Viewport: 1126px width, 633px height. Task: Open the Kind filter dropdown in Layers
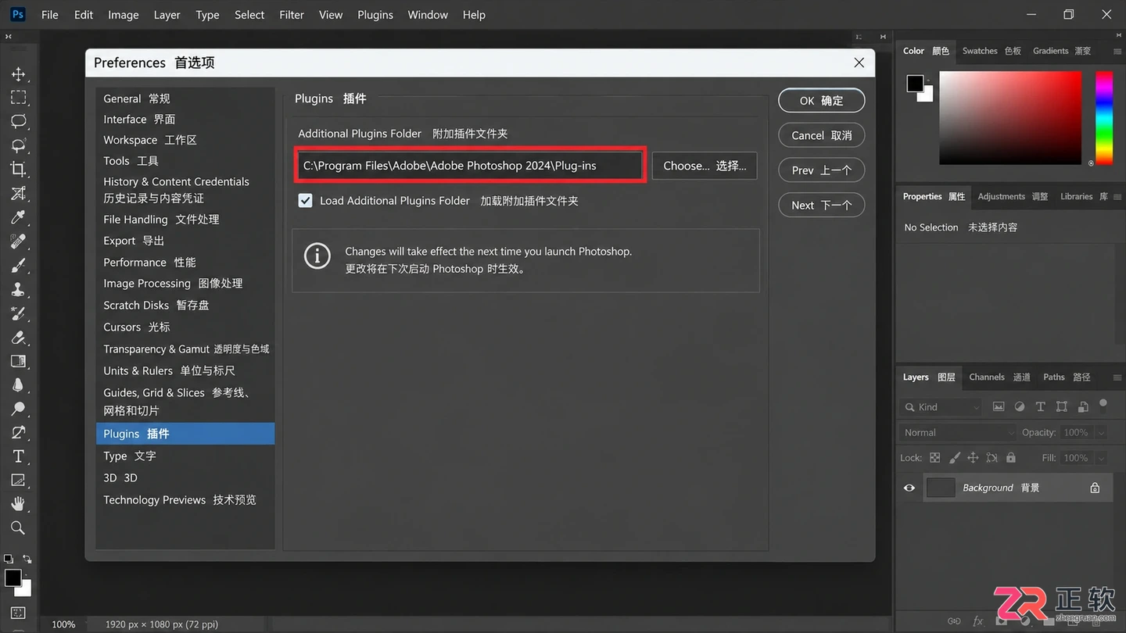pos(941,407)
